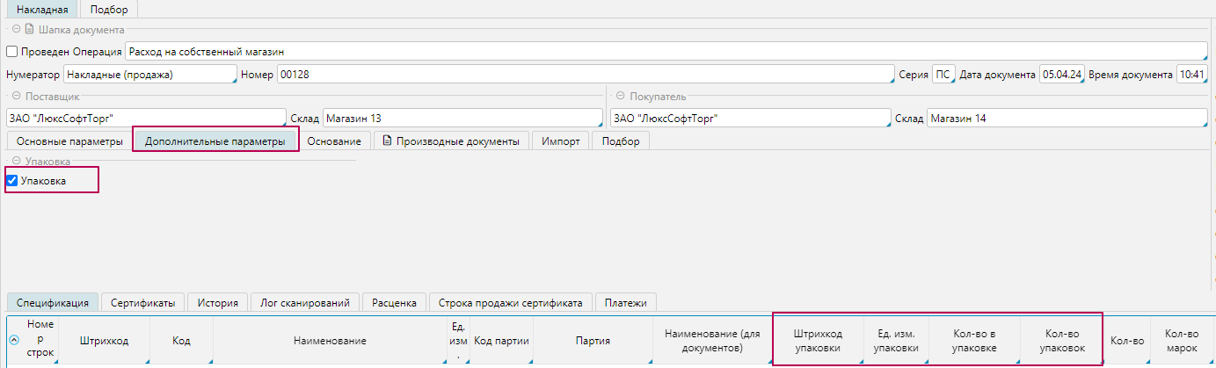This screenshot has width=1216, height=368.
Task: Go to the Платежи tab
Action: click(x=625, y=303)
